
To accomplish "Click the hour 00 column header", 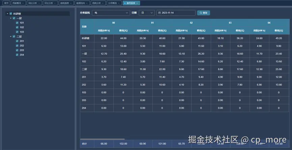I will pyautogui.click(x=114, y=23).
